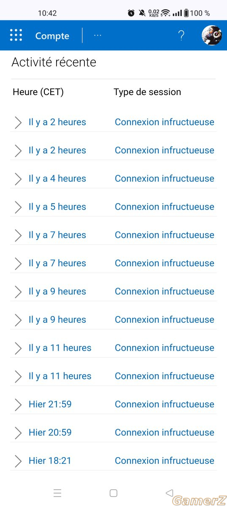Tap the battery 100 % status indicator
Screen dimensions: 227x507
click(197, 13)
